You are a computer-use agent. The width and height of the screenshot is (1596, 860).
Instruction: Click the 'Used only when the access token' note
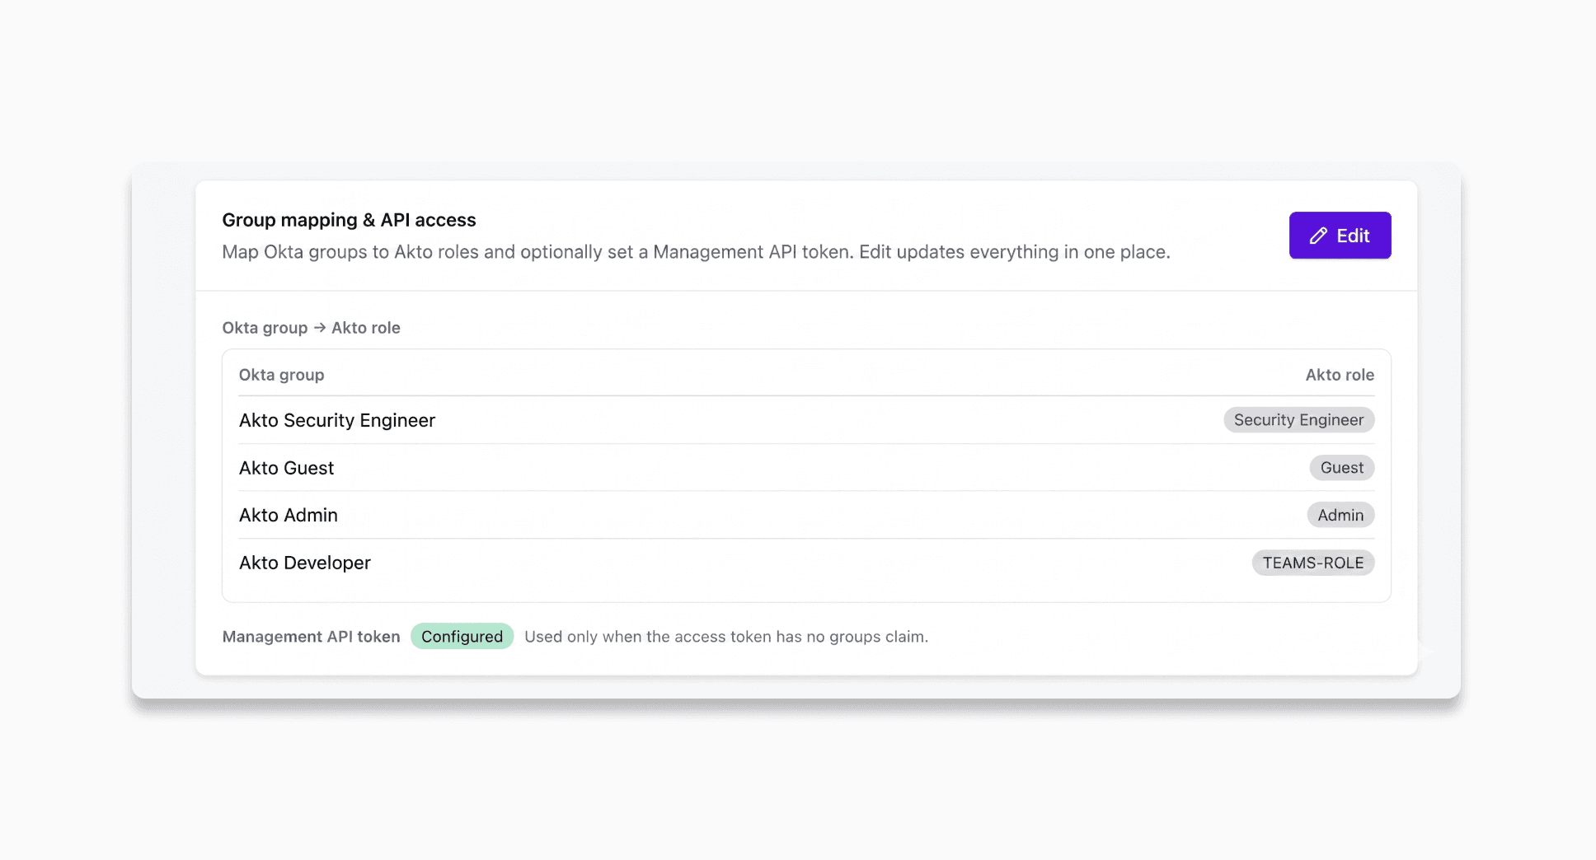(726, 637)
